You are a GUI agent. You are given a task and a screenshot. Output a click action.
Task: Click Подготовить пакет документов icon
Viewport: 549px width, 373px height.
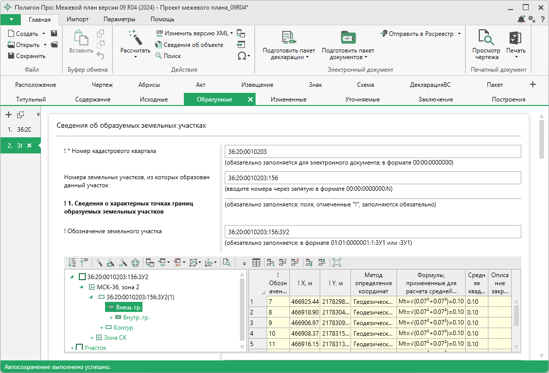pyautogui.click(x=347, y=38)
